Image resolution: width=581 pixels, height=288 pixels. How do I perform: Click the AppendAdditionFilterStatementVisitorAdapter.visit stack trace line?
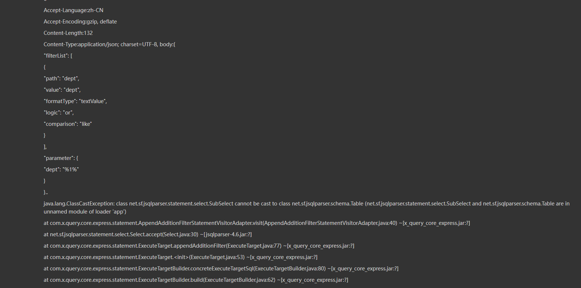(257, 223)
